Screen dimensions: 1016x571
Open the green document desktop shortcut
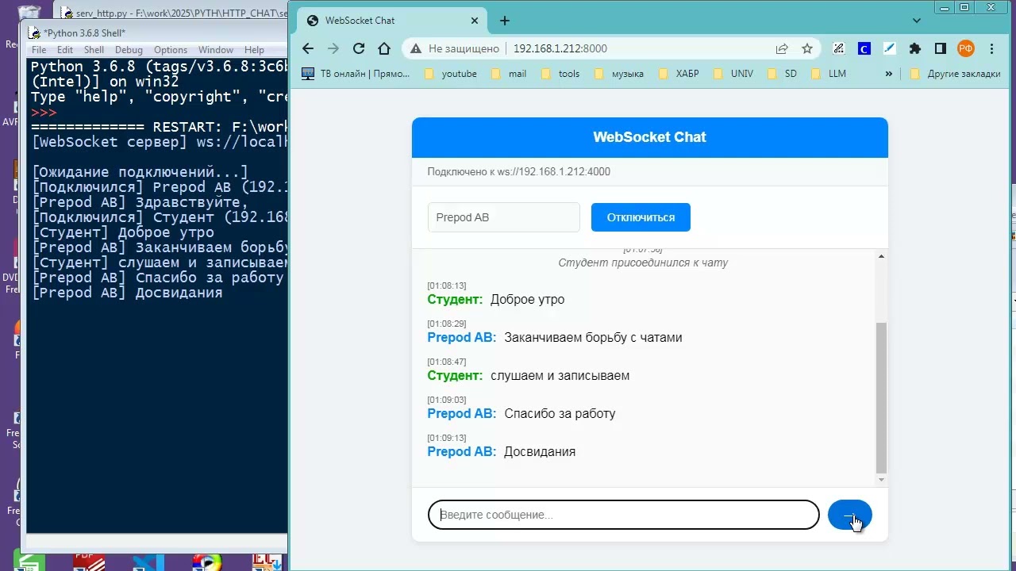point(29,562)
